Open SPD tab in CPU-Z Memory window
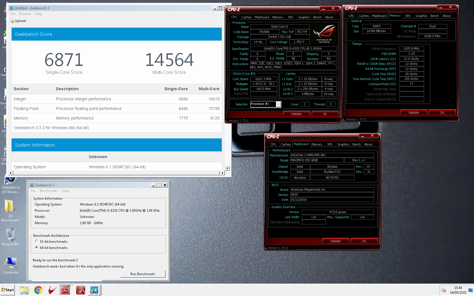Image resolution: width=474 pixels, height=296 pixels. point(408,16)
